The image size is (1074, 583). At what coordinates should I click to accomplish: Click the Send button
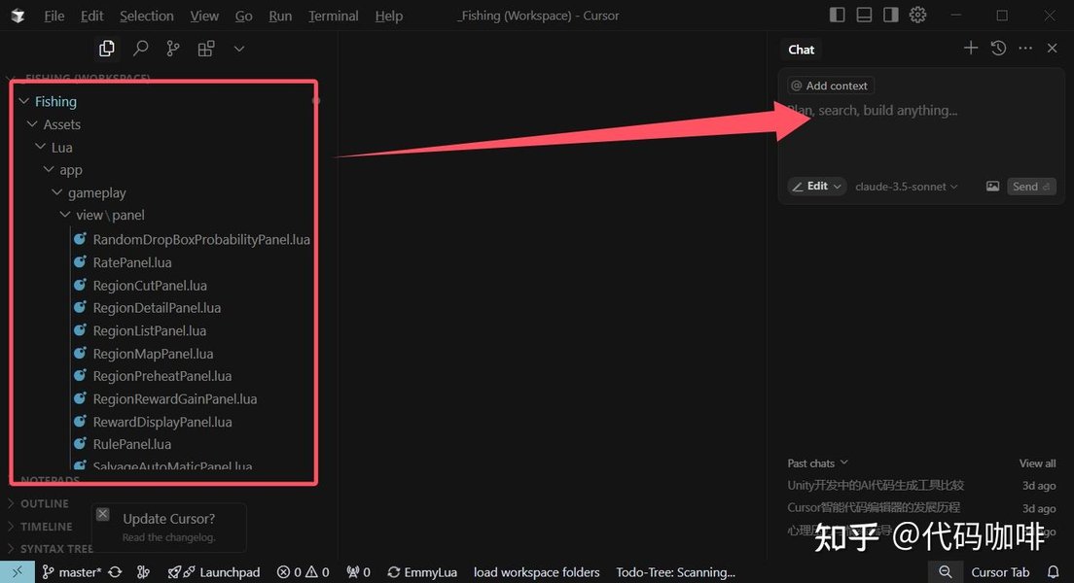1031,187
